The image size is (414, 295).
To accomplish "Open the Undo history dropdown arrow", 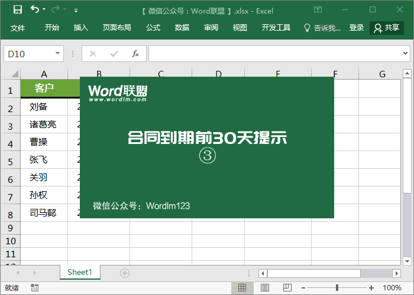I will [x=44, y=9].
